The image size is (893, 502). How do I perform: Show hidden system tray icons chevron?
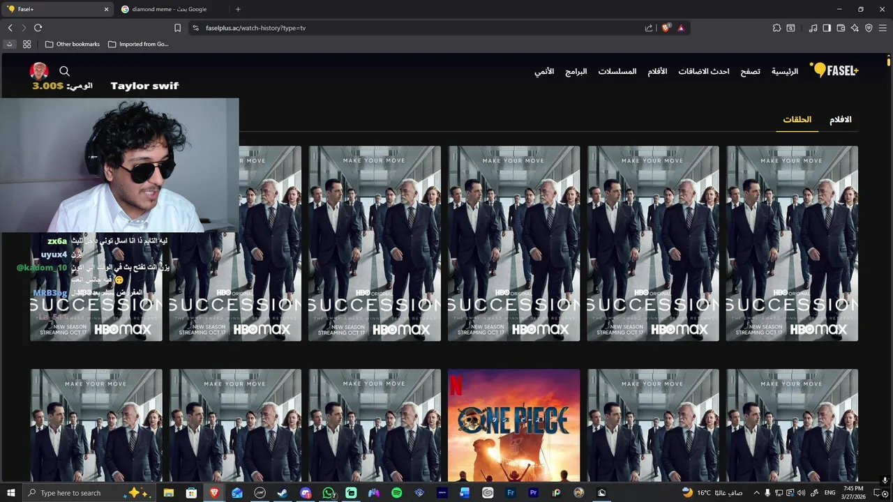(x=756, y=493)
